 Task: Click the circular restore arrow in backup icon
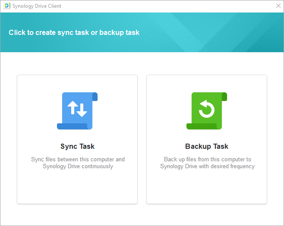[x=207, y=110]
